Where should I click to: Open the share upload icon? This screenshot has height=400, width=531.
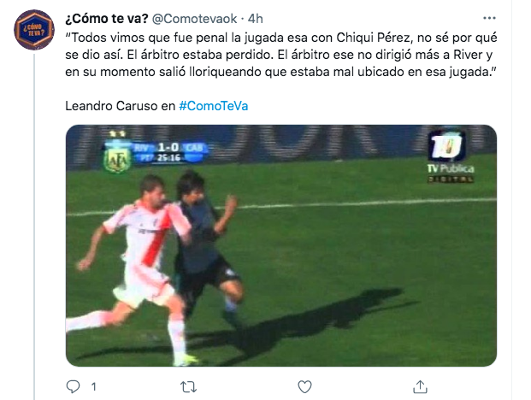[420, 386]
